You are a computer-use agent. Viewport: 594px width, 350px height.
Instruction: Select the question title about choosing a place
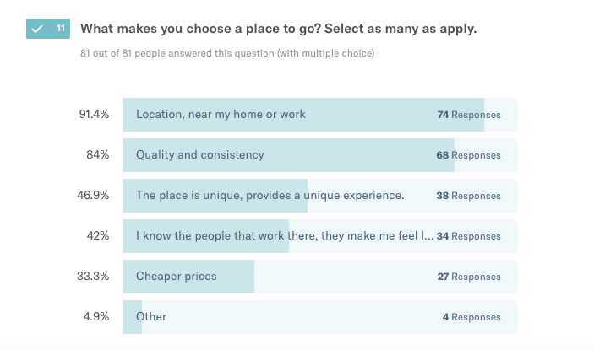[278, 29]
